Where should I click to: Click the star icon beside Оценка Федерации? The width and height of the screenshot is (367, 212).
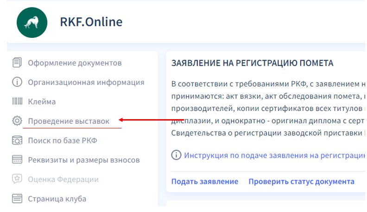(17, 179)
